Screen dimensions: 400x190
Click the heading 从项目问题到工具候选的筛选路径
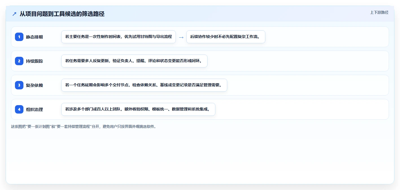click(x=62, y=14)
